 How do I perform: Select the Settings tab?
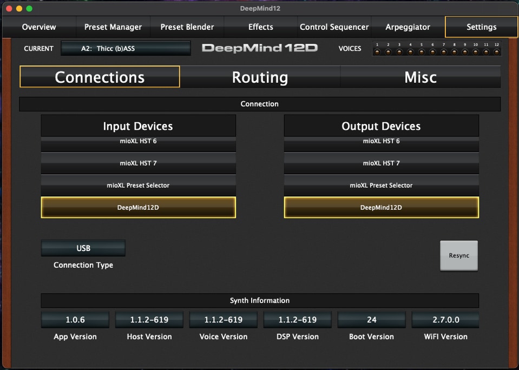tap(481, 27)
